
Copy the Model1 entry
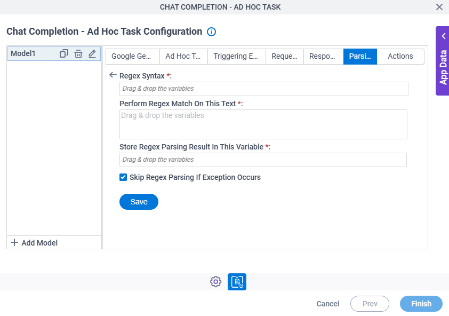(x=64, y=53)
